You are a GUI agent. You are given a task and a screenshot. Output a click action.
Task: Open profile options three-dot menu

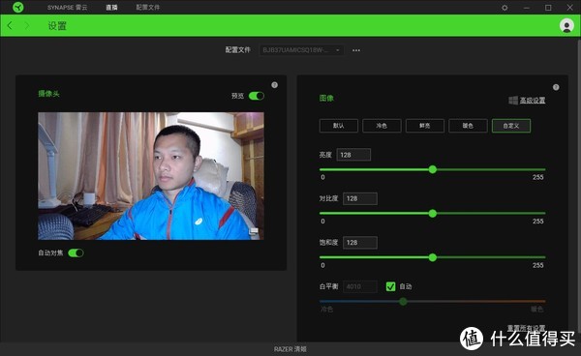356,50
